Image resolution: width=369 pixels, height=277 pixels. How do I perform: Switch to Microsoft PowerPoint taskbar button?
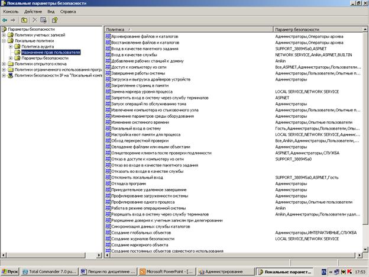pos(167,272)
